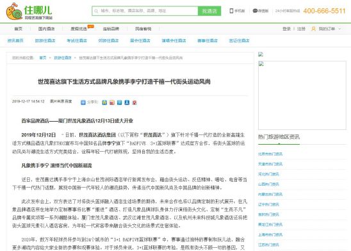Click the 热门旅游地区资讯 sidebar heading

[x=279, y=136]
